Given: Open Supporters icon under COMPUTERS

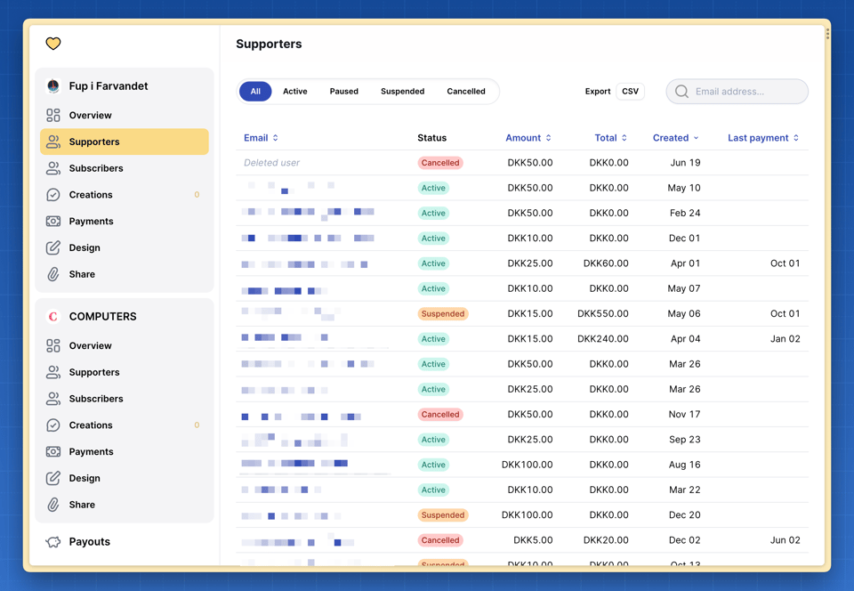Looking at the screenshot, I should point(52,372).
